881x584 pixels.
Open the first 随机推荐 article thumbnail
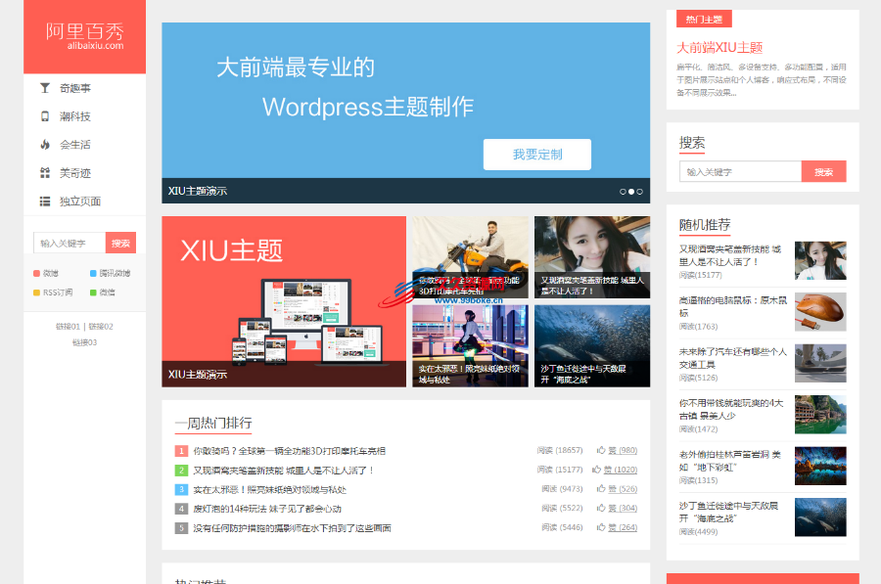[x=820, y=260]
